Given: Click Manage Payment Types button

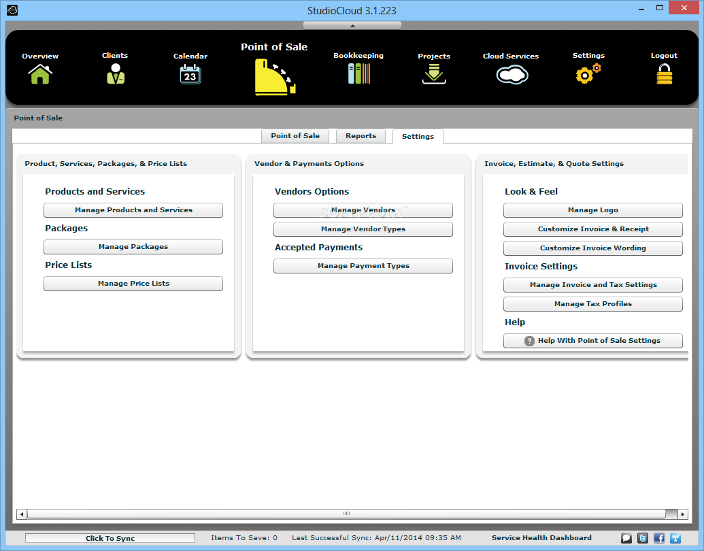Looking at the screenshot, I should point(363,266).
